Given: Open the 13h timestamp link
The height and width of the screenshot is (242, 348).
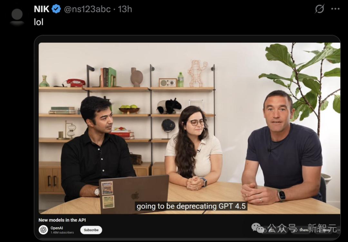Looking at the screenshot, I should 125,9.
